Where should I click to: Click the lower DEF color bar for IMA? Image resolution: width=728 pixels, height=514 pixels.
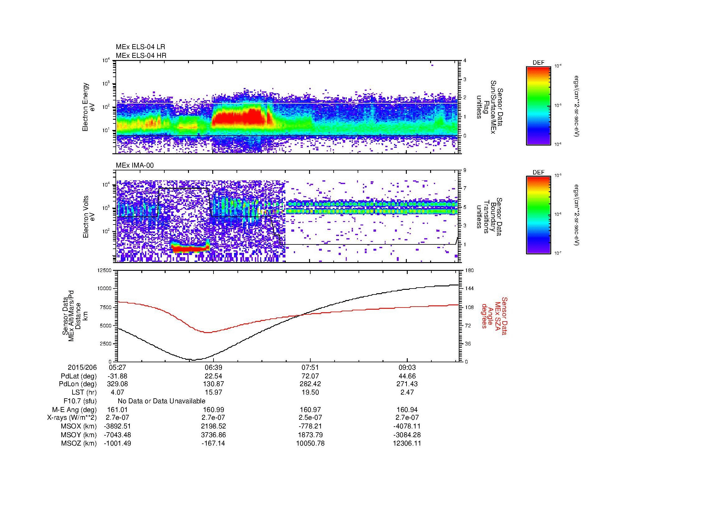coord(538,215)
